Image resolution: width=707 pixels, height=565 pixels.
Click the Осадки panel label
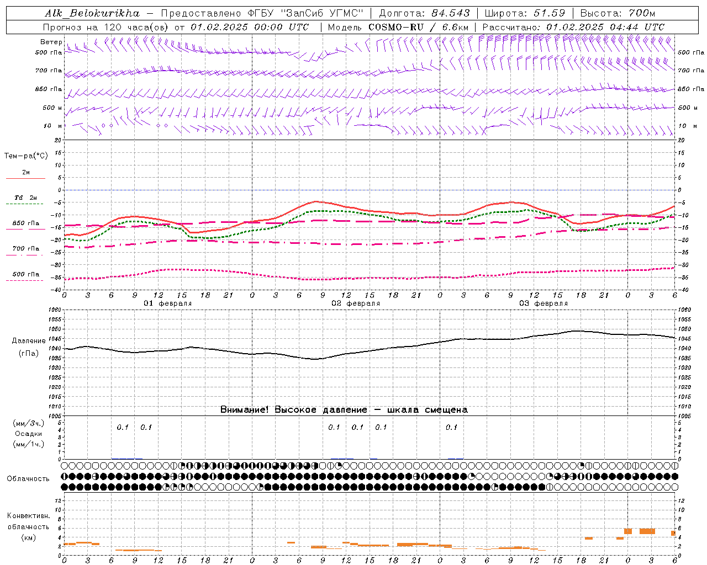[x=29, y=434]
